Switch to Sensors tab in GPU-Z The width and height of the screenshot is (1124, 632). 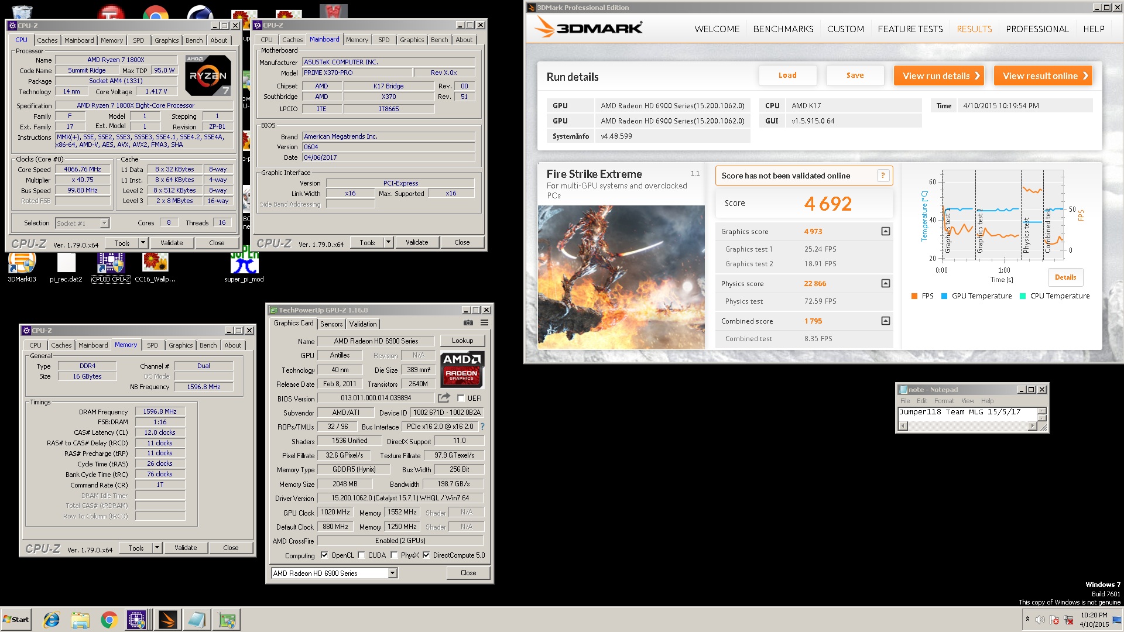[x=331, y=324]
